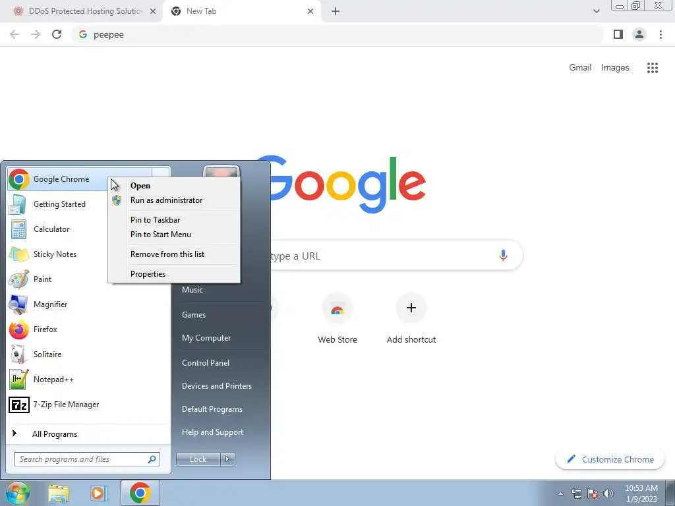Click the taskbar clock and date
The width and height of the screenshot is (675, 506).
coord(641,493)
